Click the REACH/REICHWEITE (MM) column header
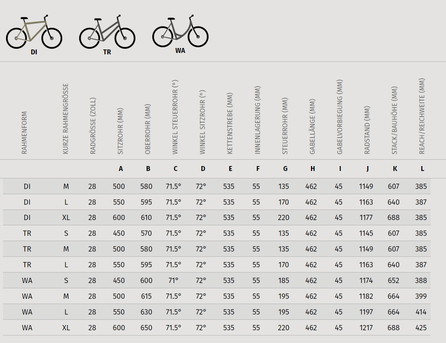Image resolution: width=446 pixels, height=343 pixels. click(x=422, y=116)
